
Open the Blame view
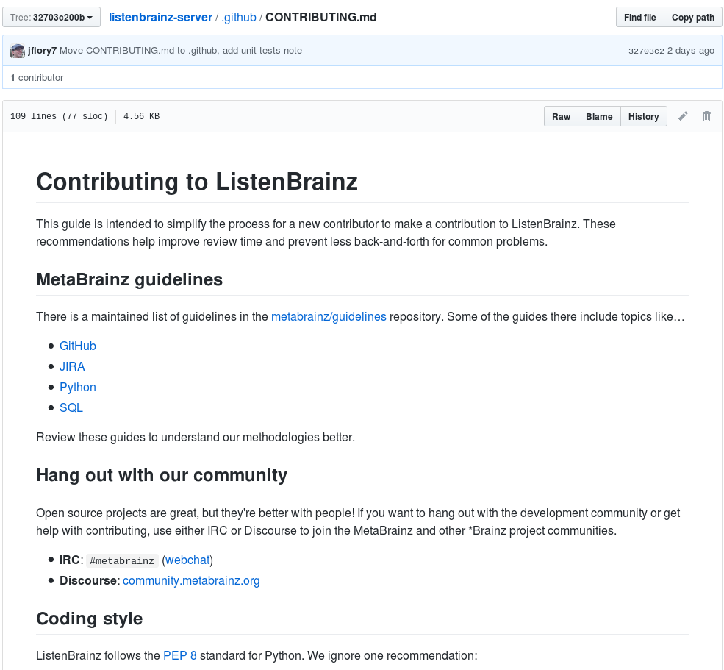[598, 116]
